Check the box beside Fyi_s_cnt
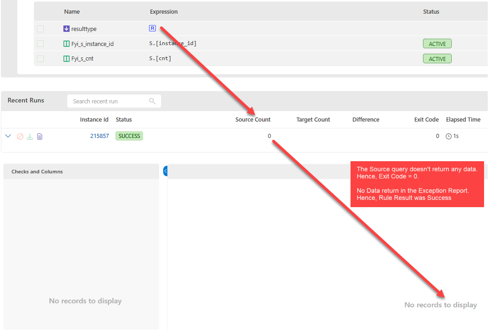 point(41,59)
